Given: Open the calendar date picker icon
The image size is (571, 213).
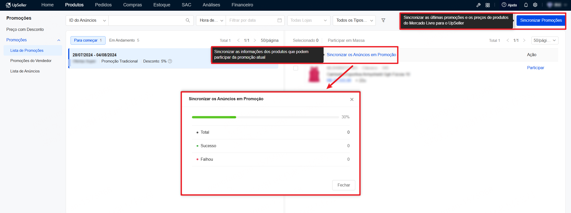Looking at the screenshot, I should click(x=280, y=20).
